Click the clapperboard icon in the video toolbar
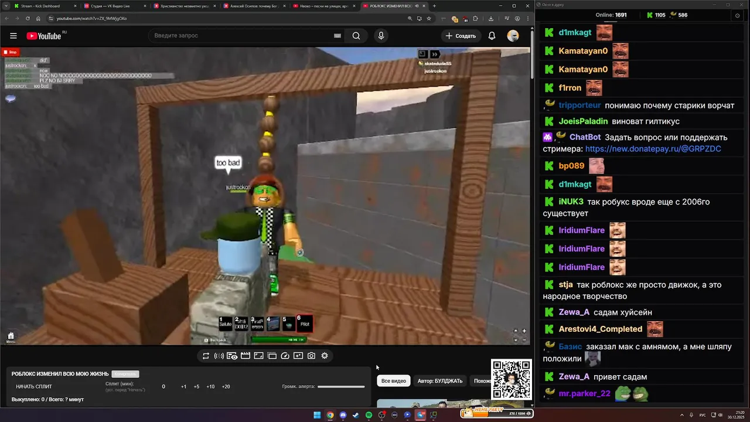The image size is (750, 422). [246, 356]
